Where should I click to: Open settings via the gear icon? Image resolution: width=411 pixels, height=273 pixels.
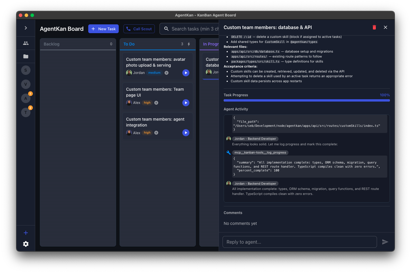(26, 244)
